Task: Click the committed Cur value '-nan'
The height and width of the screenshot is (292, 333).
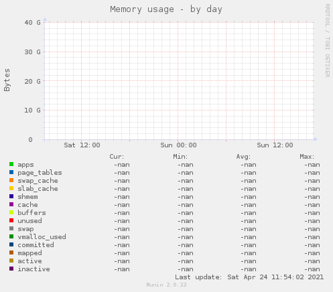Action: (122, 245)
